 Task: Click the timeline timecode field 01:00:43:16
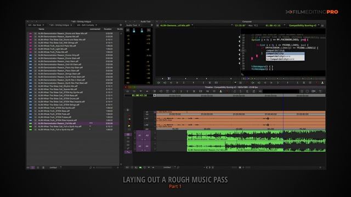(139, 95)
